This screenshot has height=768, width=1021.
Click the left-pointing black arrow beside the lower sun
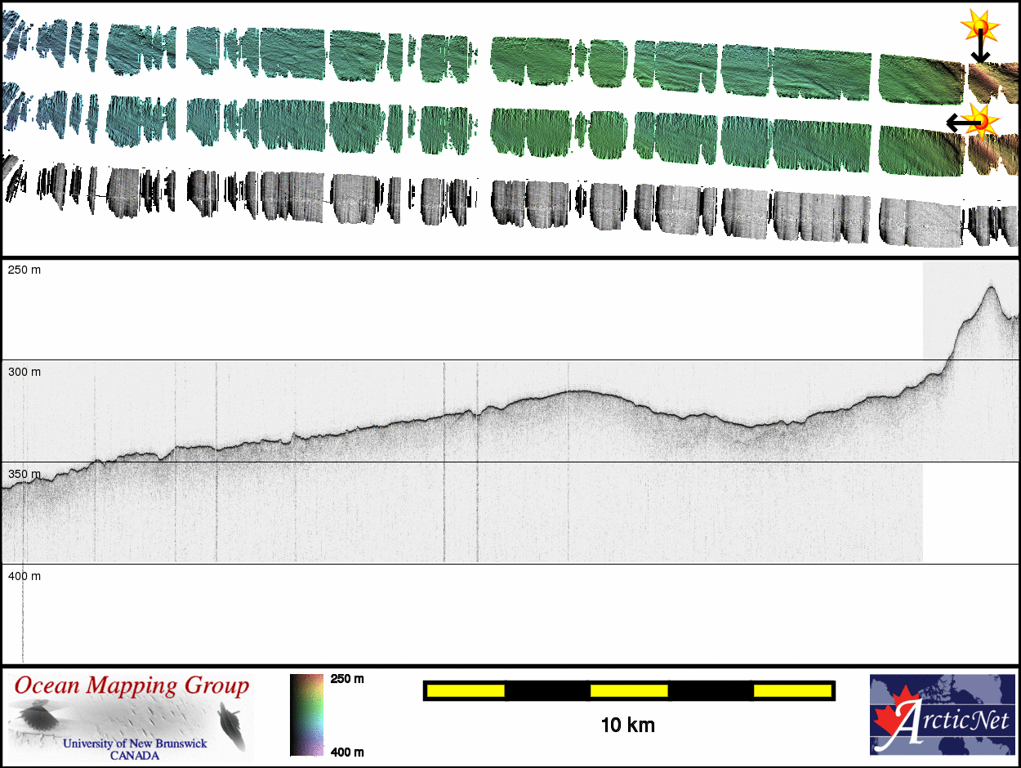pyautogui.click(x=960, y=123)
